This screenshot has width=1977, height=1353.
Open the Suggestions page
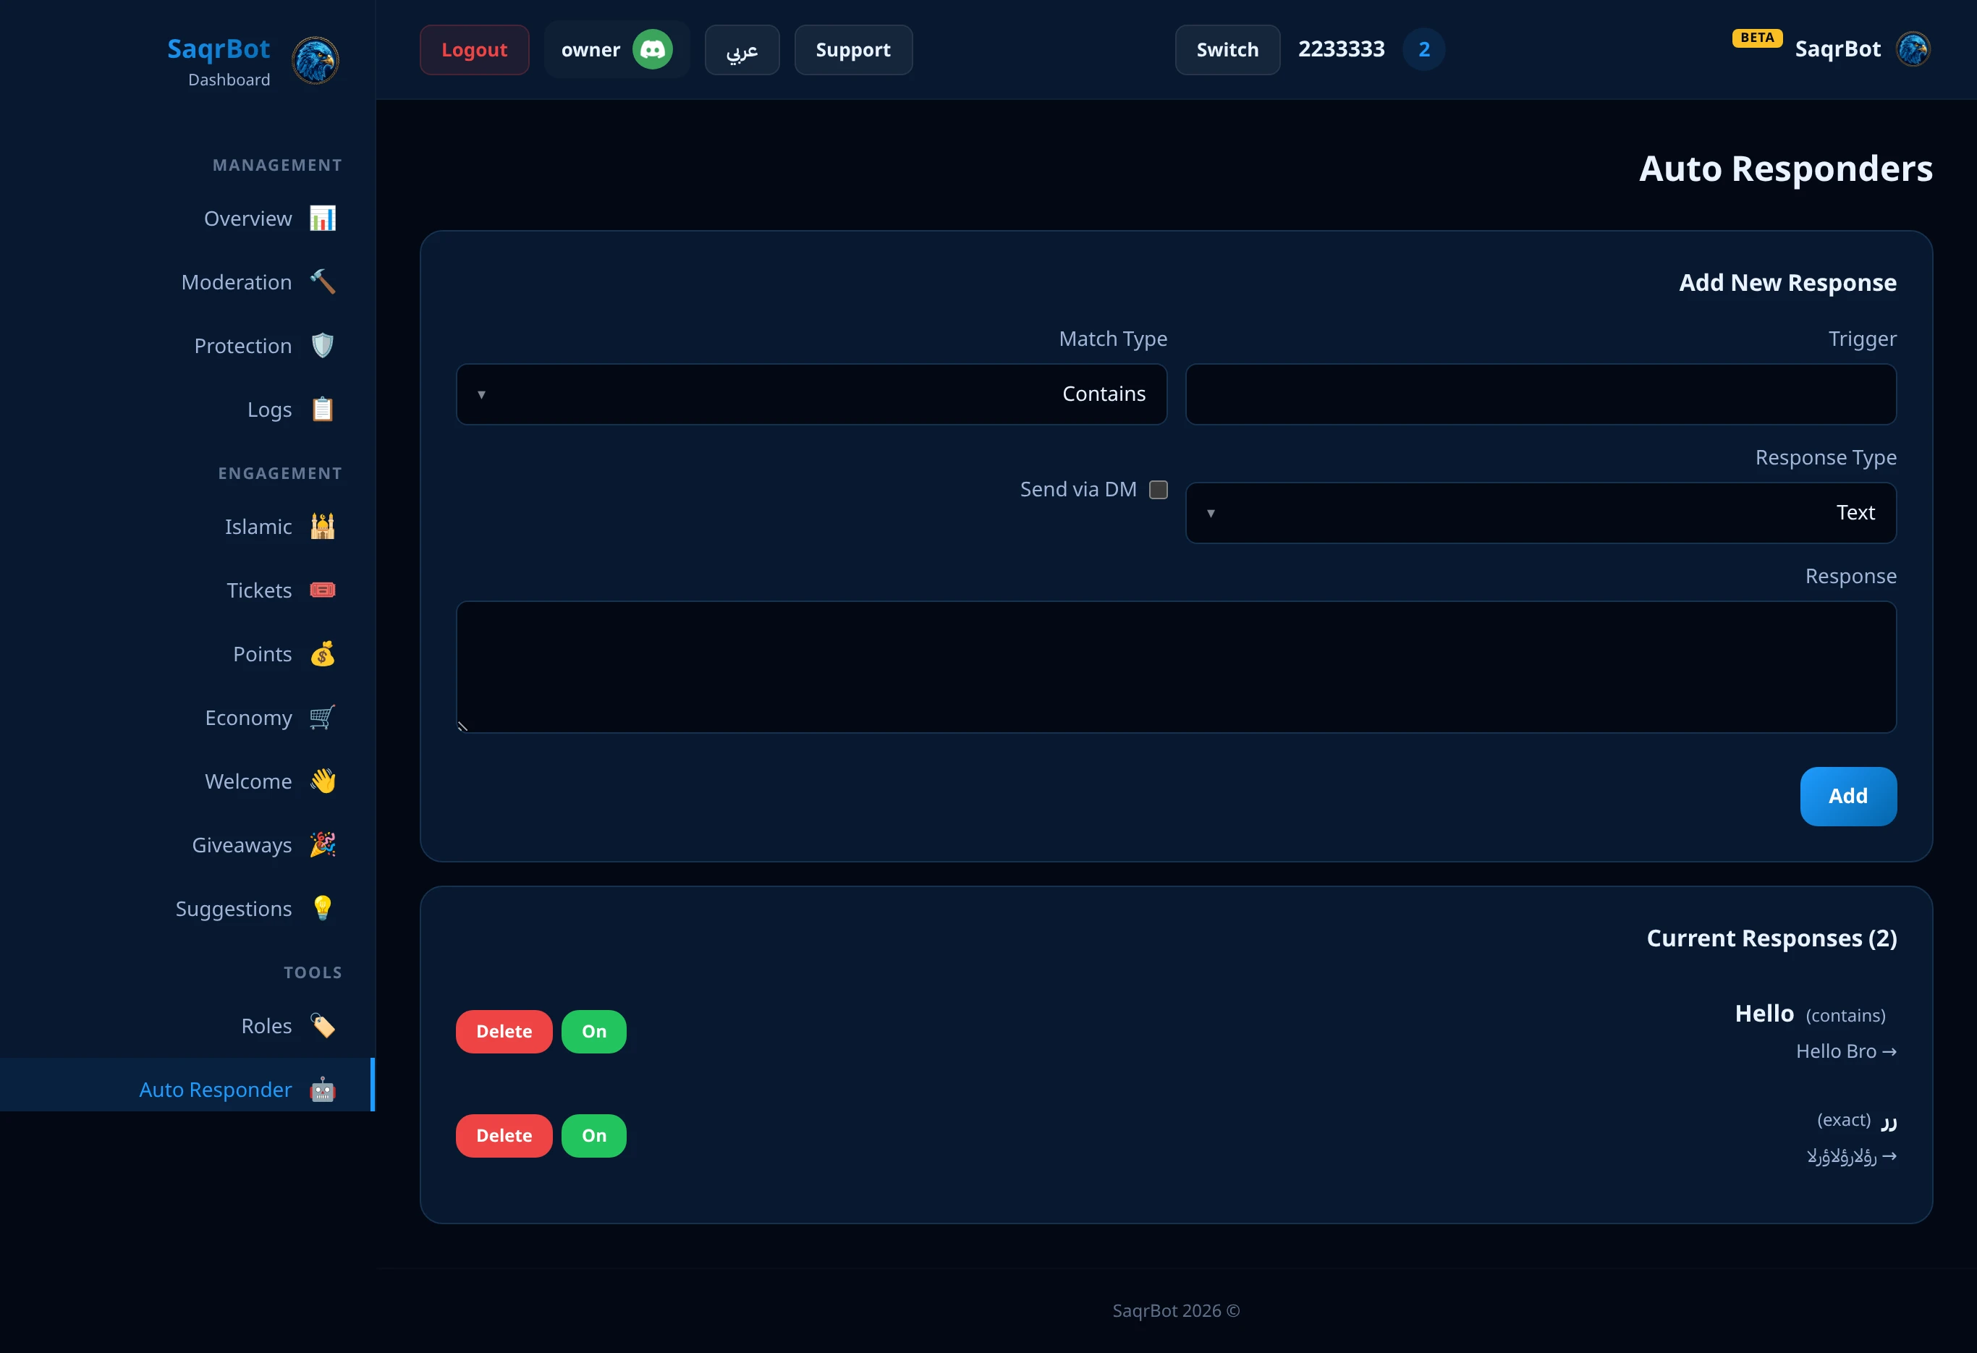[x=187, y=908]
